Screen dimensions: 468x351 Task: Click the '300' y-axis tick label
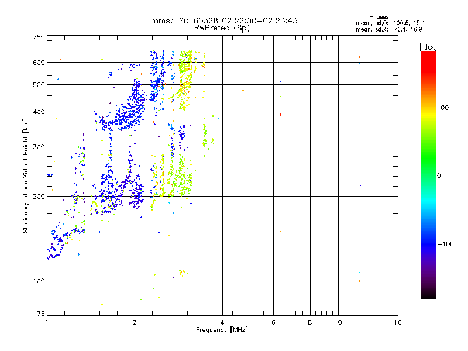(39, 147)
